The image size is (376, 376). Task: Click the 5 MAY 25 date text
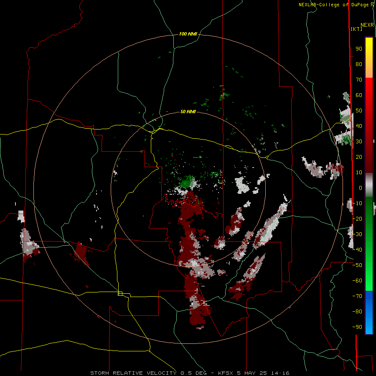coord(252,373)
